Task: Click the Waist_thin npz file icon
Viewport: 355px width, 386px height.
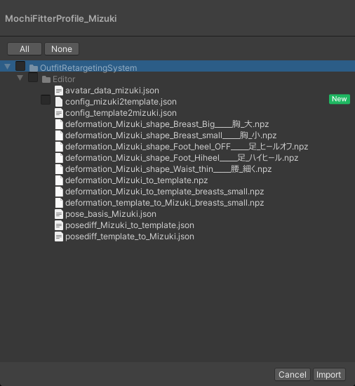Action: 59,169
